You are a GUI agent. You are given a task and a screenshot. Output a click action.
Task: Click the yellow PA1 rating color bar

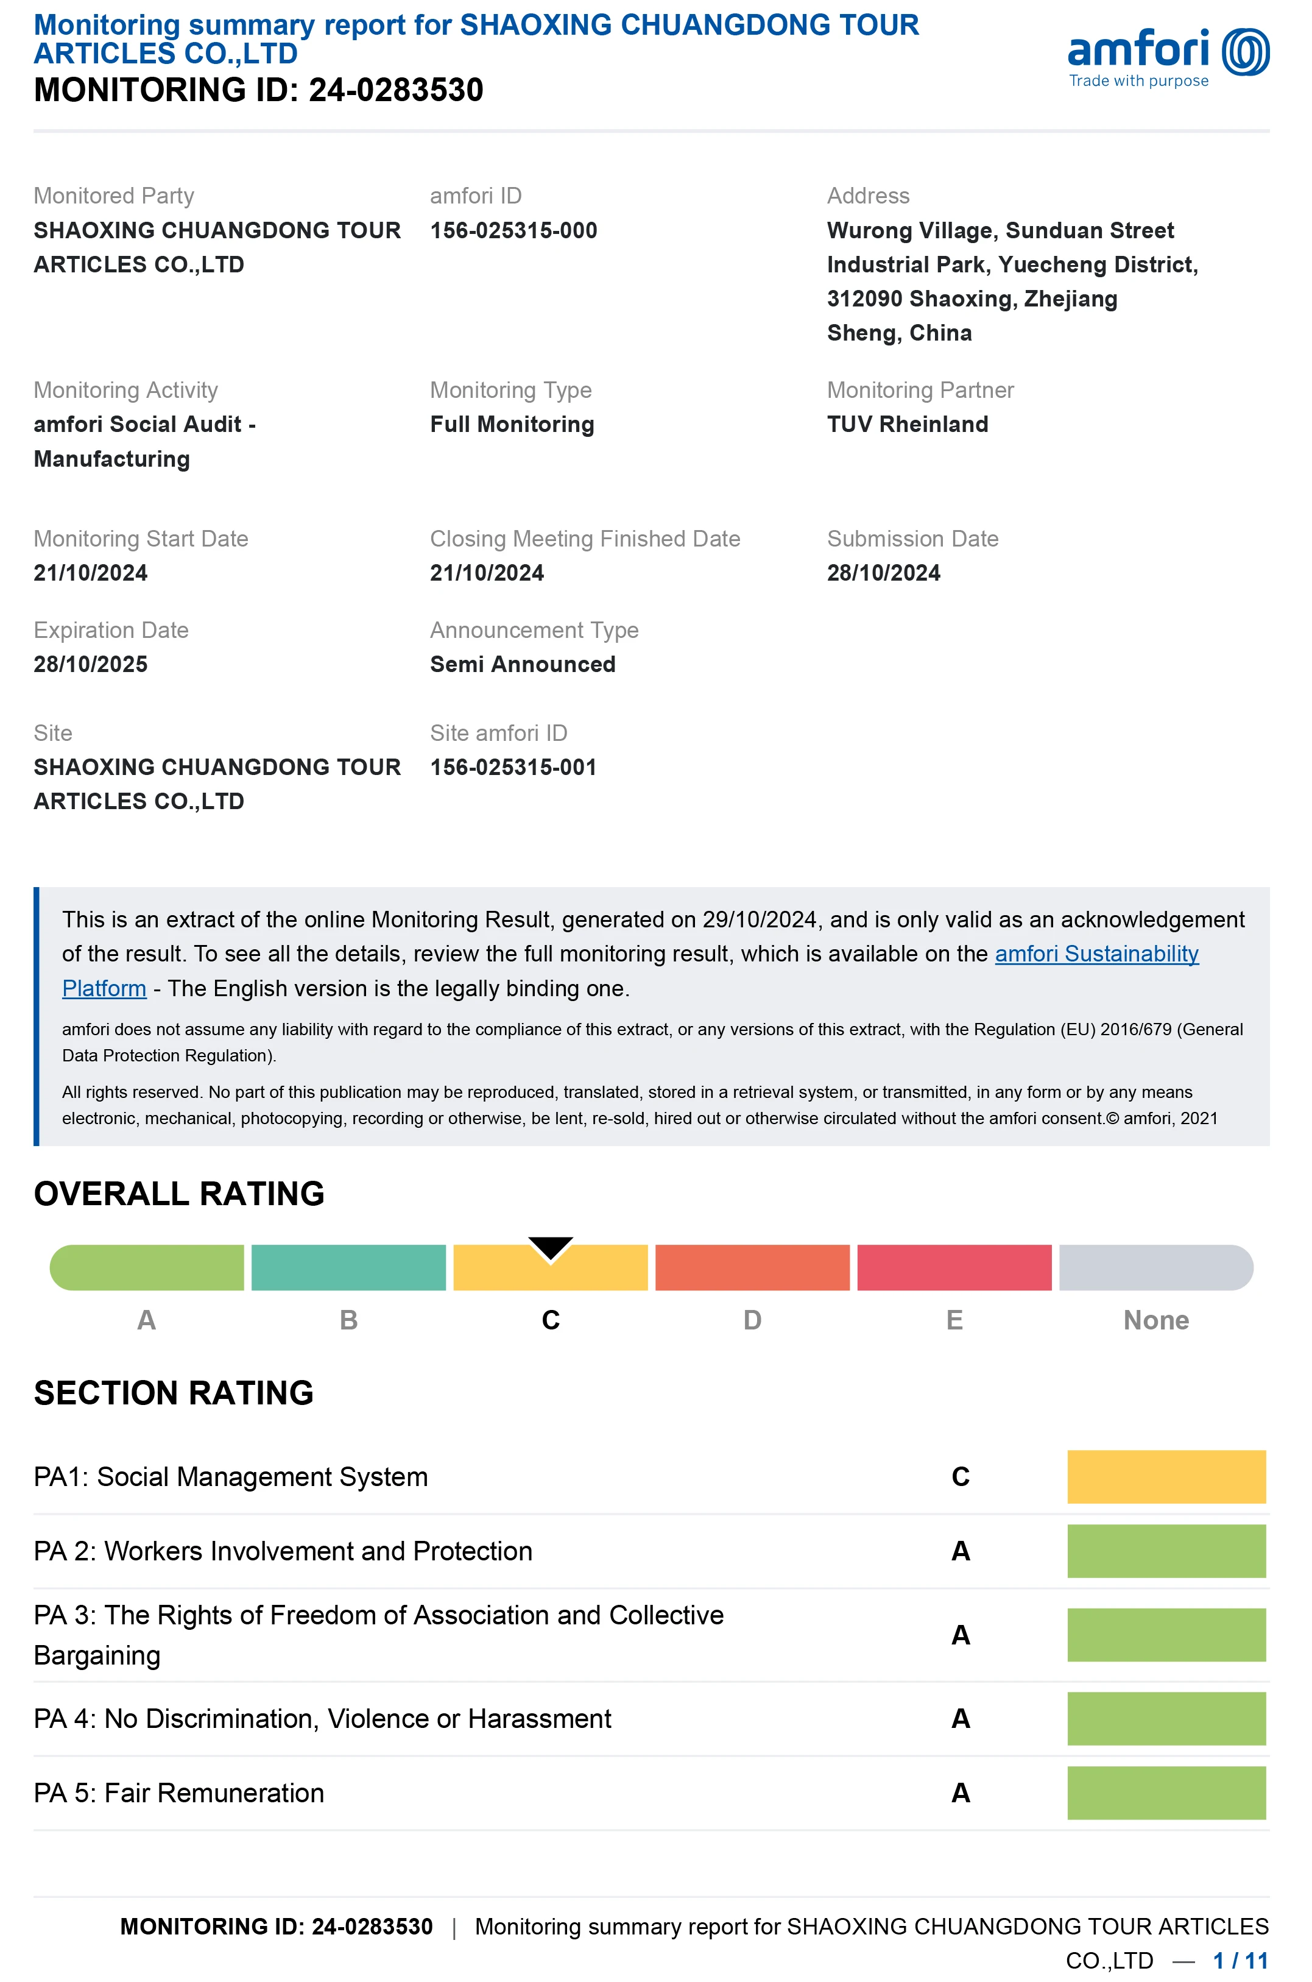tap(1166, 1476)
